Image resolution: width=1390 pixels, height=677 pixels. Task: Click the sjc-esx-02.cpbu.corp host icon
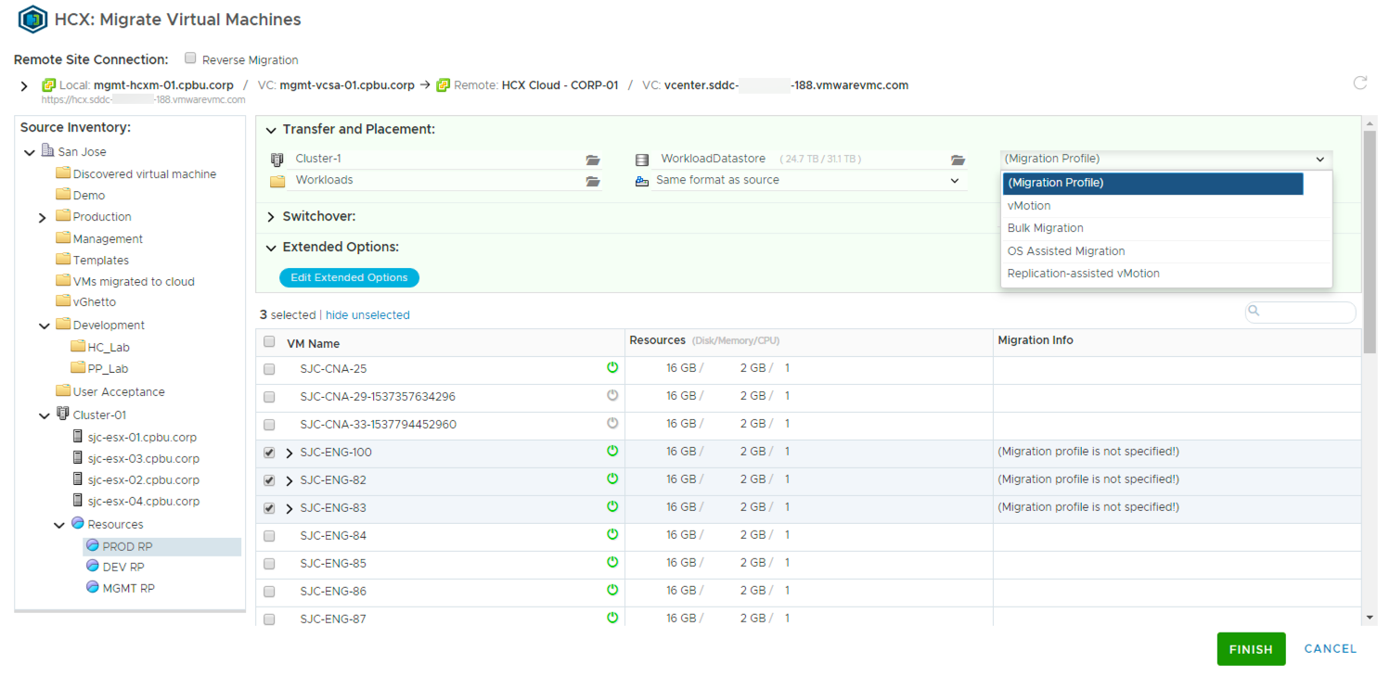77,479
